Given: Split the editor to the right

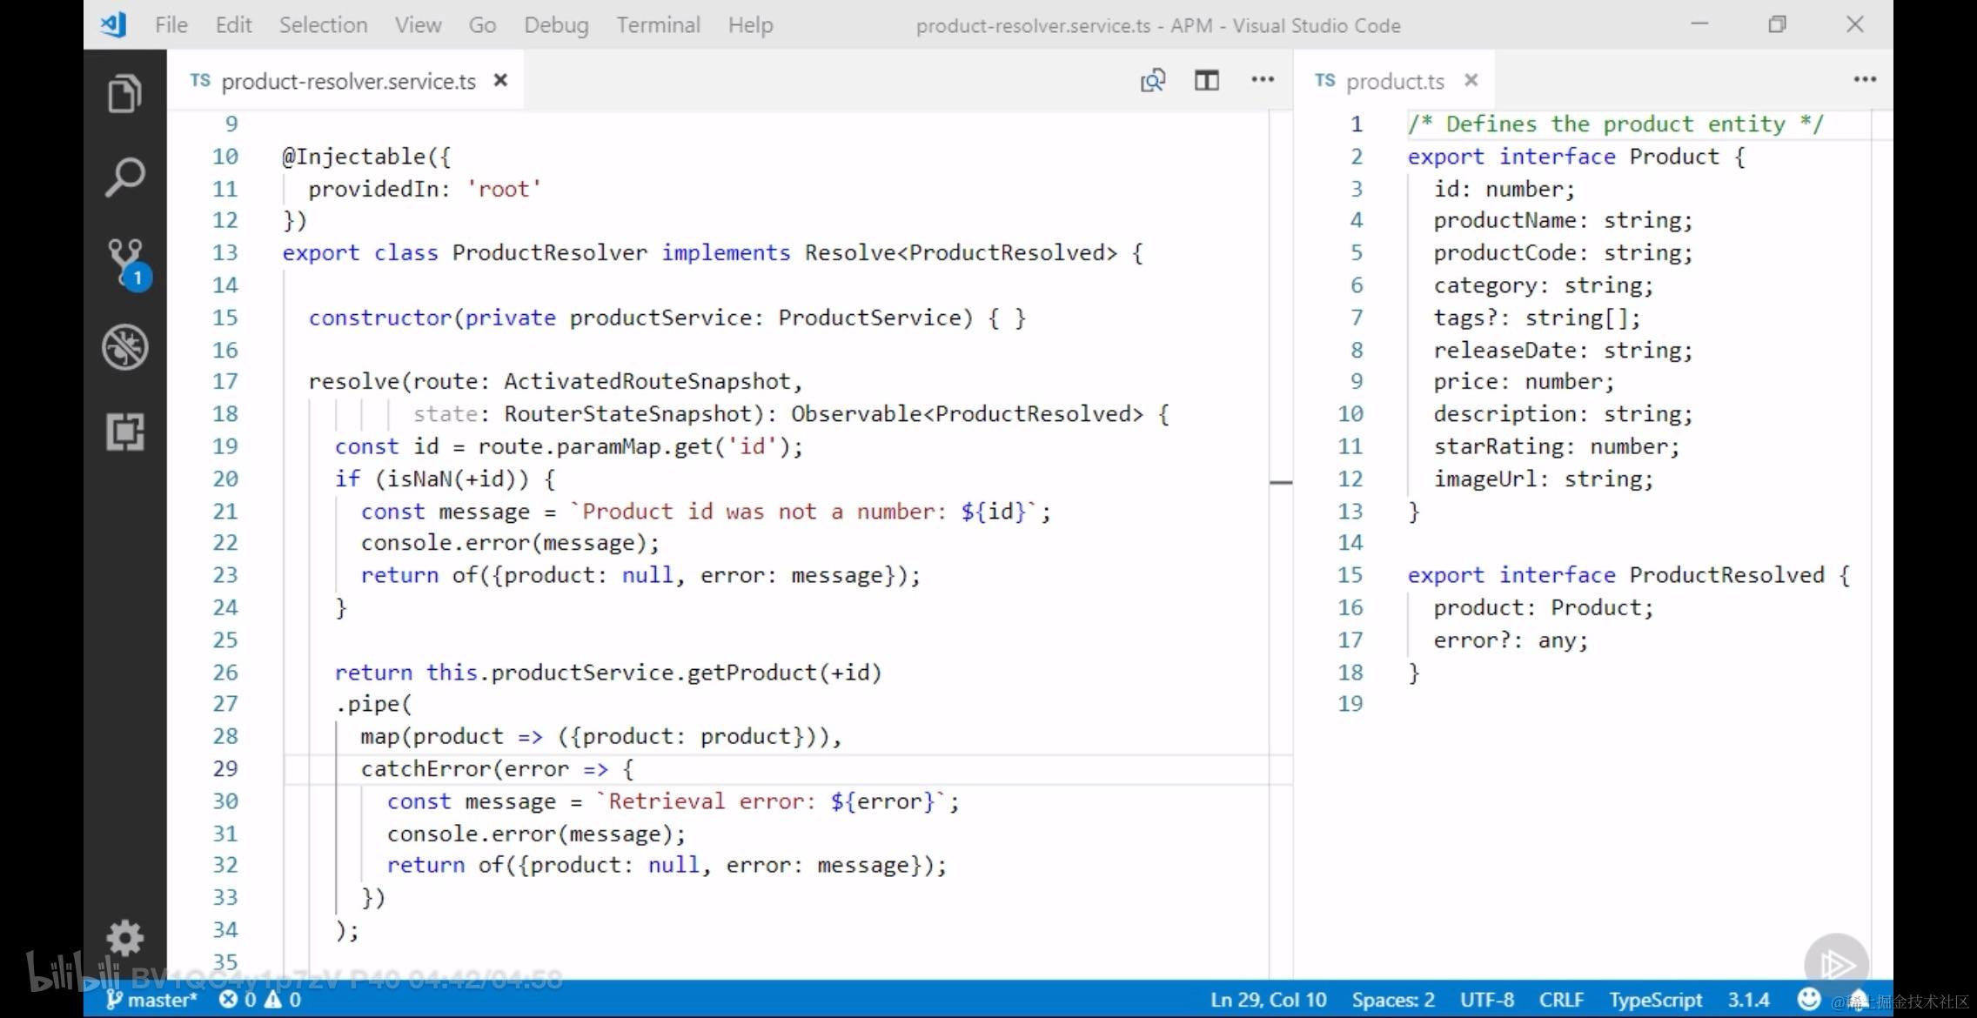Looking at the screenshot, I should coord(1206,81).
